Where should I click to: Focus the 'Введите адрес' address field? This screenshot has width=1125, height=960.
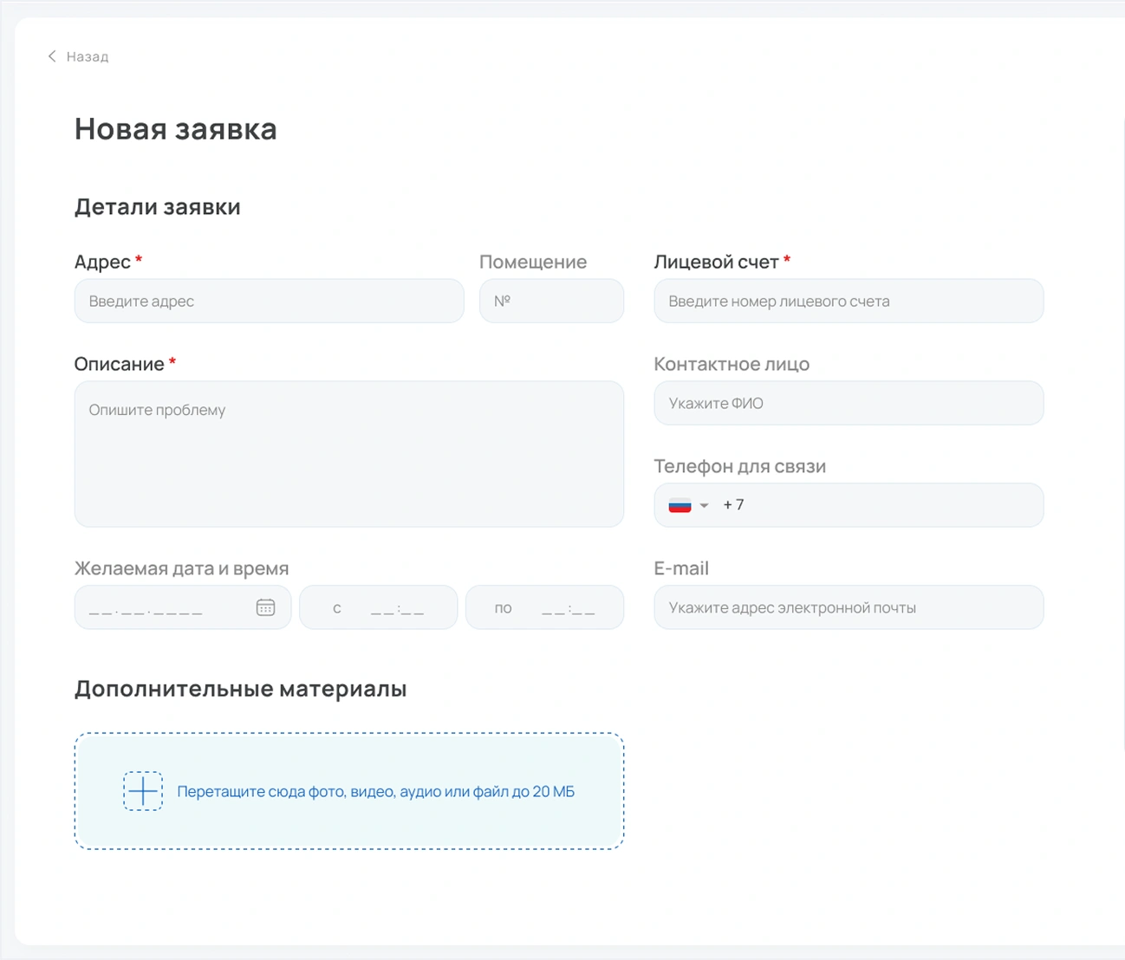(x=269, y=301)
